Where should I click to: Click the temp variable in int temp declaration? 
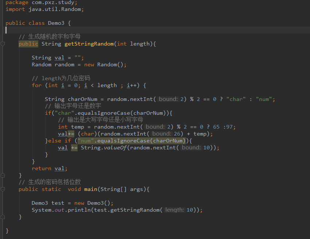[x=78, y=127]
